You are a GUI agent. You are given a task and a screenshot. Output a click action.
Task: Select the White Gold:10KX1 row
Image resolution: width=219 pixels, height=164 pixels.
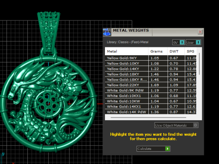click(x=151, y=96)
